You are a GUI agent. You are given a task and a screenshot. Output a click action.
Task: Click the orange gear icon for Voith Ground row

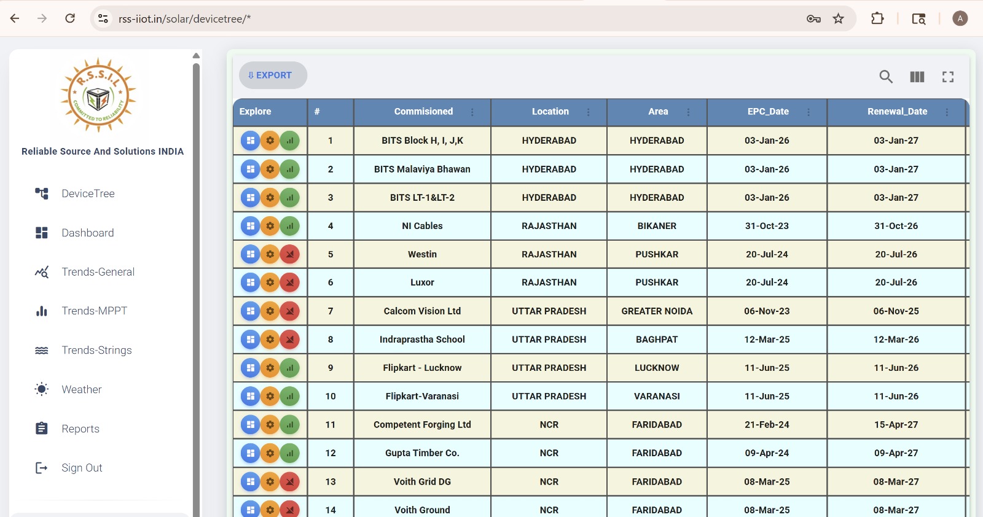[x=270, y=510]
